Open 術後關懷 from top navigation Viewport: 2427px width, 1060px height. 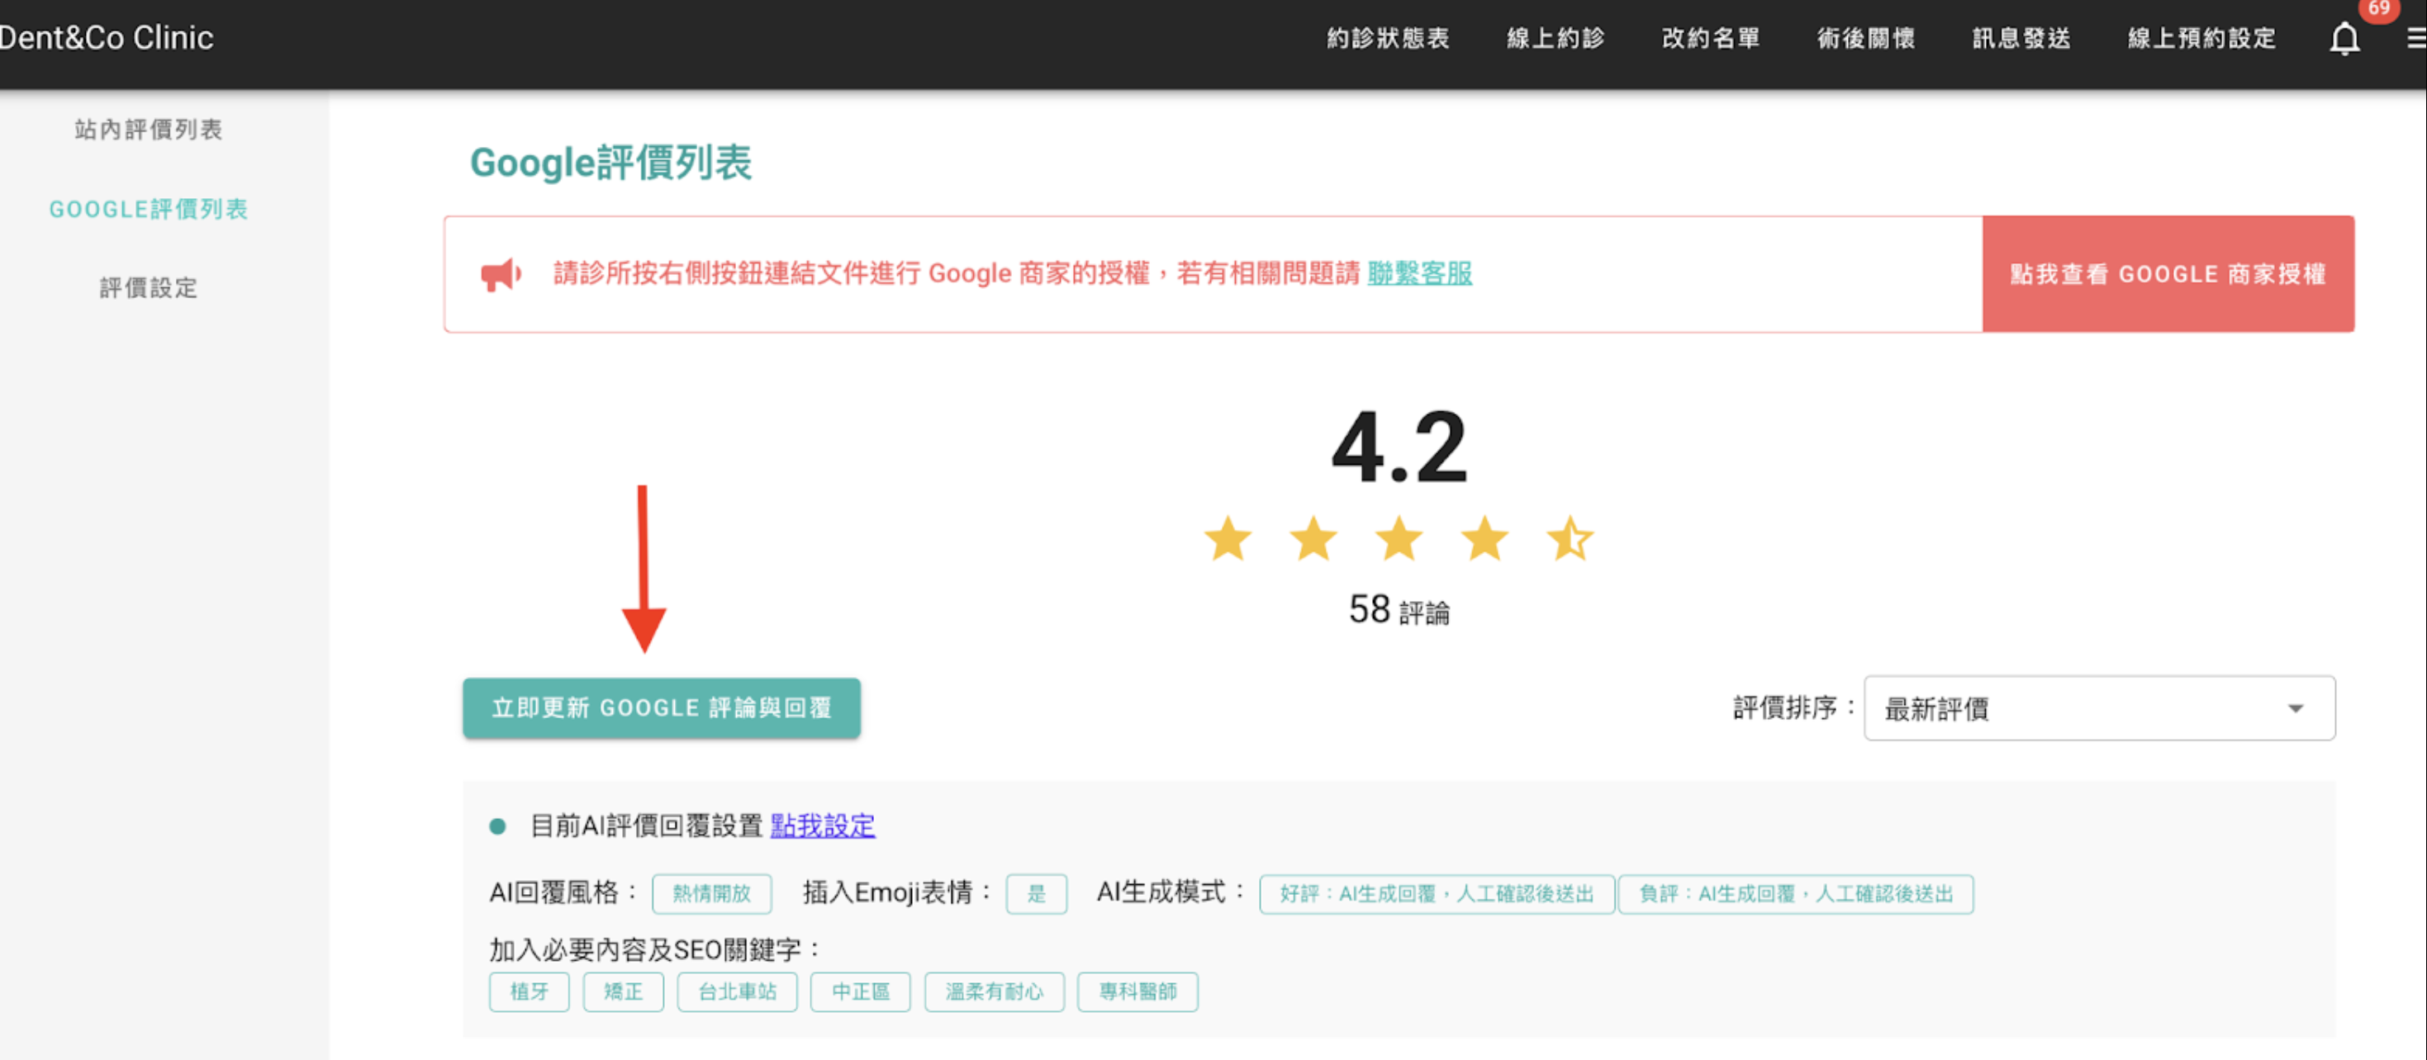(1864, 38)
